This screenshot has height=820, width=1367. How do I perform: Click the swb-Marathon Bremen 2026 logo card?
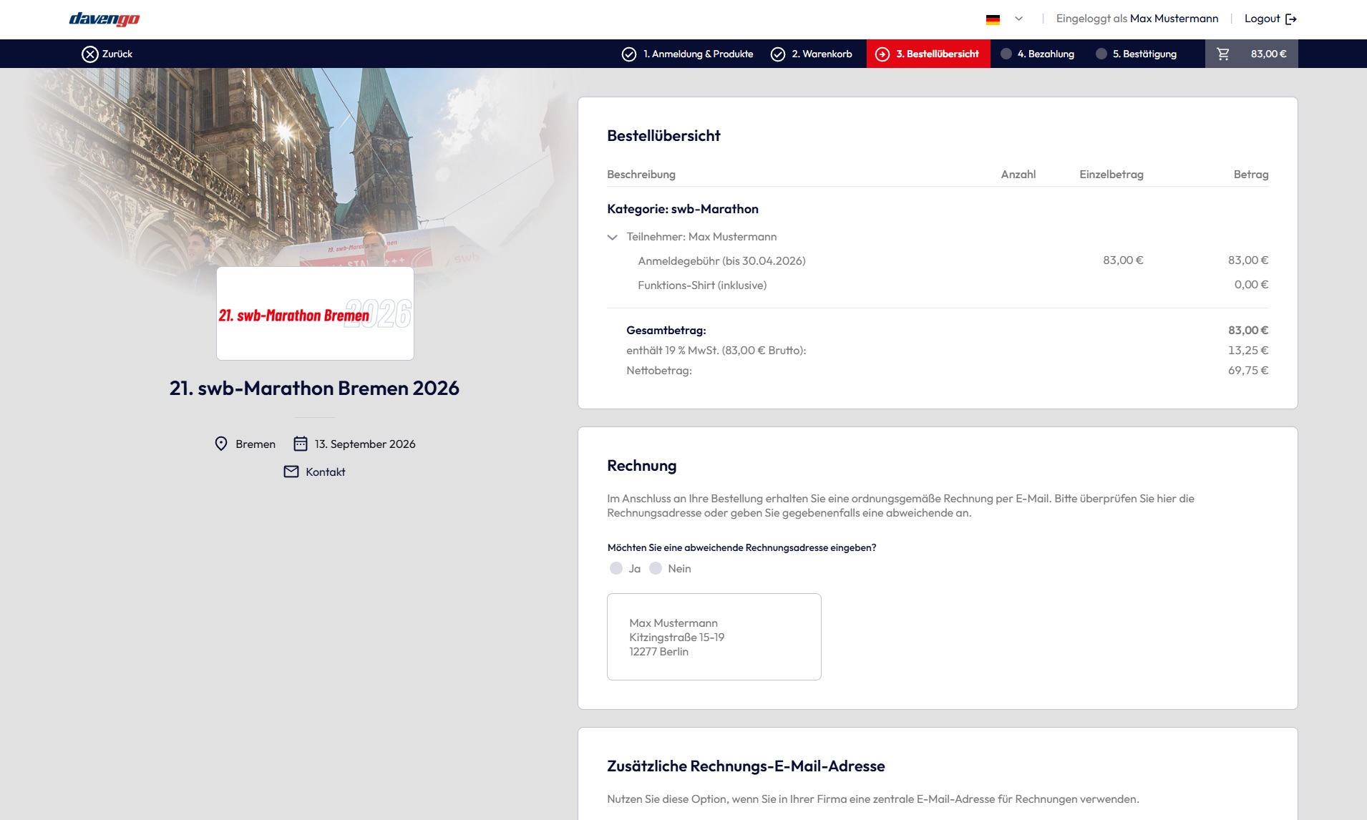pyautogui.click(x=315, y=313)
